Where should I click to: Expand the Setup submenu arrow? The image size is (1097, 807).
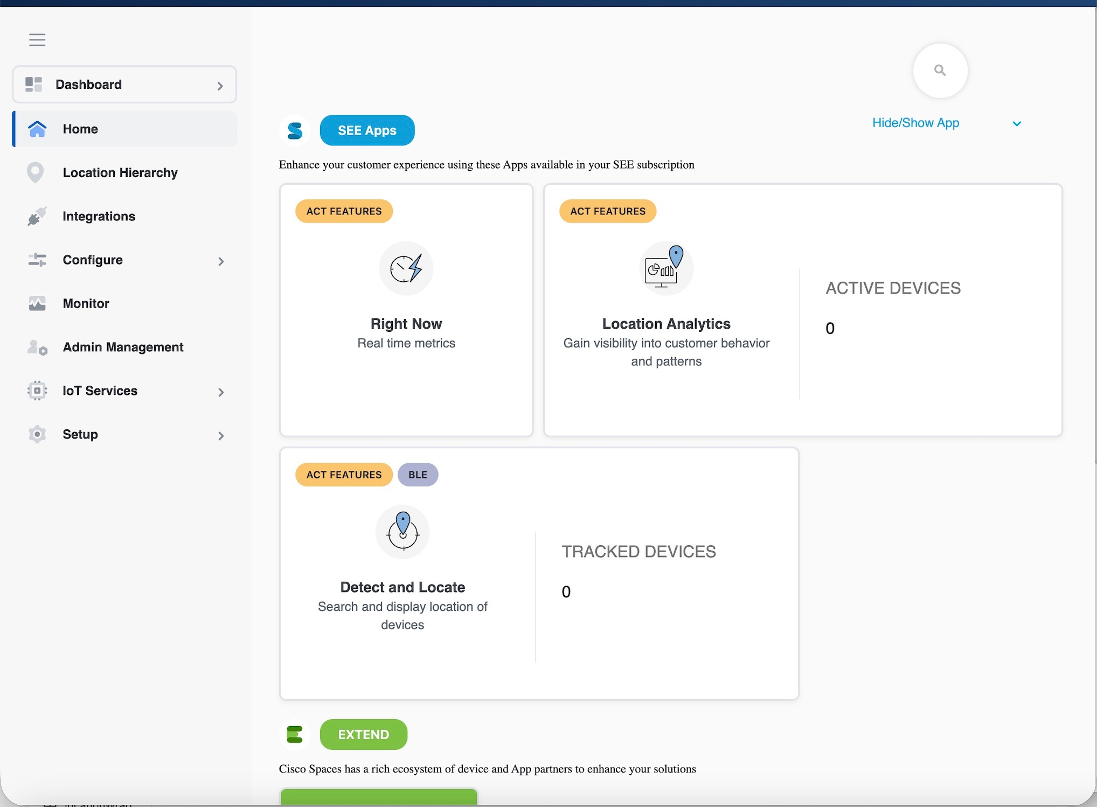[221, 435]
